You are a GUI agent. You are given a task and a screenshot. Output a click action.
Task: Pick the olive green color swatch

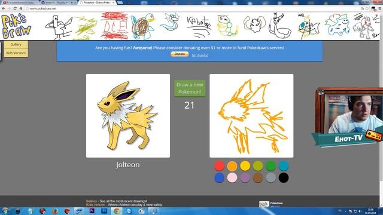(x=258, y=166)
